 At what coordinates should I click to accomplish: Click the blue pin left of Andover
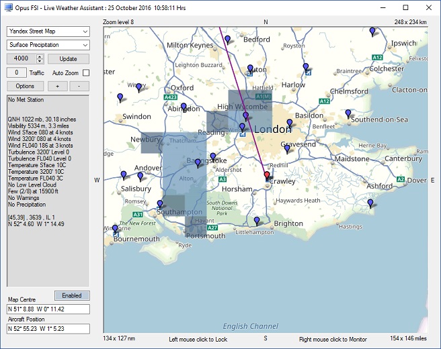(x=124, y=175)
